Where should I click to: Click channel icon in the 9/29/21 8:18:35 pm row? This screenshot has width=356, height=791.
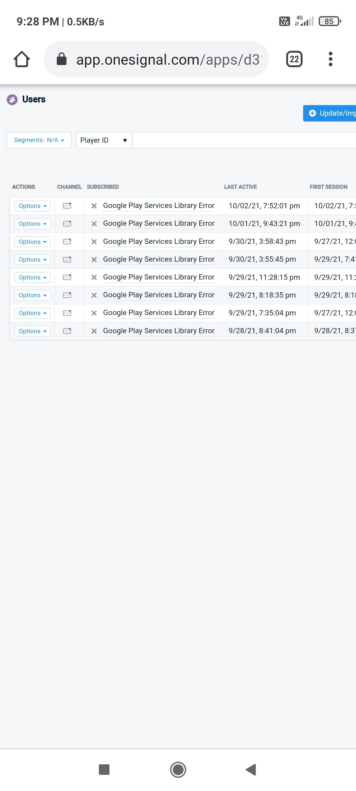pyautogui.click(x=67, y=295)
